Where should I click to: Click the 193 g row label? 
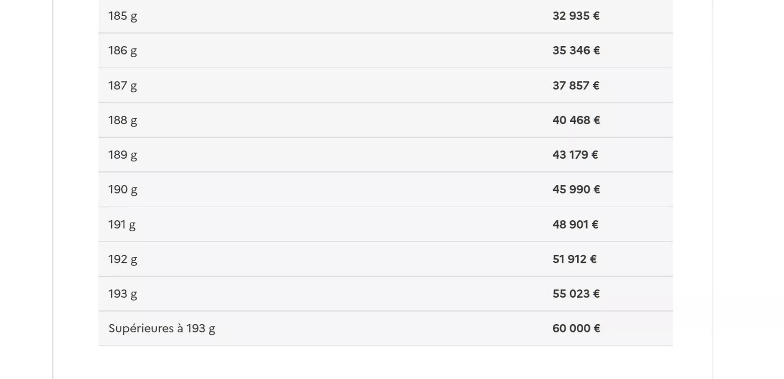122,294
